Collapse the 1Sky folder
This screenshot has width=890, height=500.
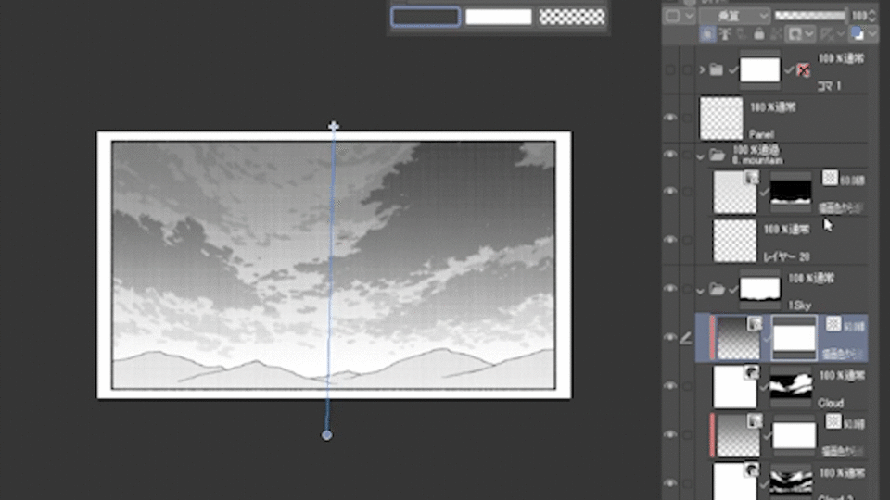point(701,291)
